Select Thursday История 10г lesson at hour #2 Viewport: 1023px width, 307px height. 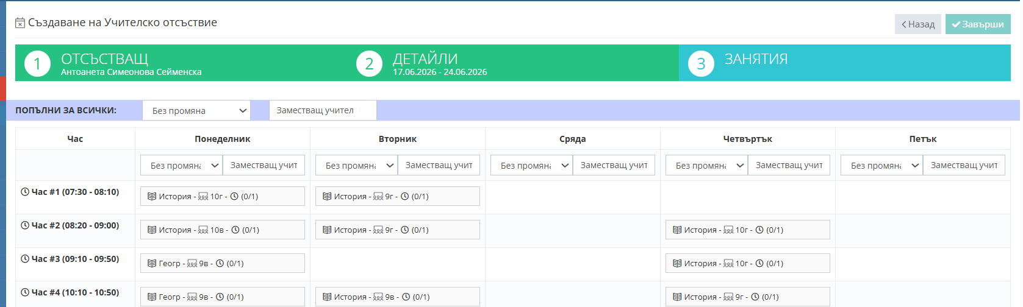[748, 230]
